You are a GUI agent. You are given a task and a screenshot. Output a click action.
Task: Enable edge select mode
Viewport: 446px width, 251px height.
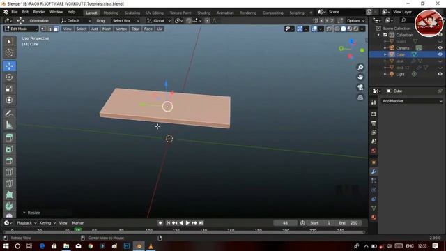coord(49,29)
